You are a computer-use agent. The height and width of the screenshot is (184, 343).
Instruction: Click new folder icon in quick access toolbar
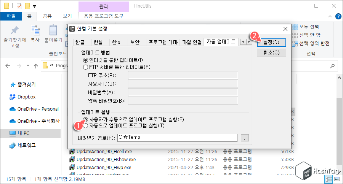tap(27, 6)
